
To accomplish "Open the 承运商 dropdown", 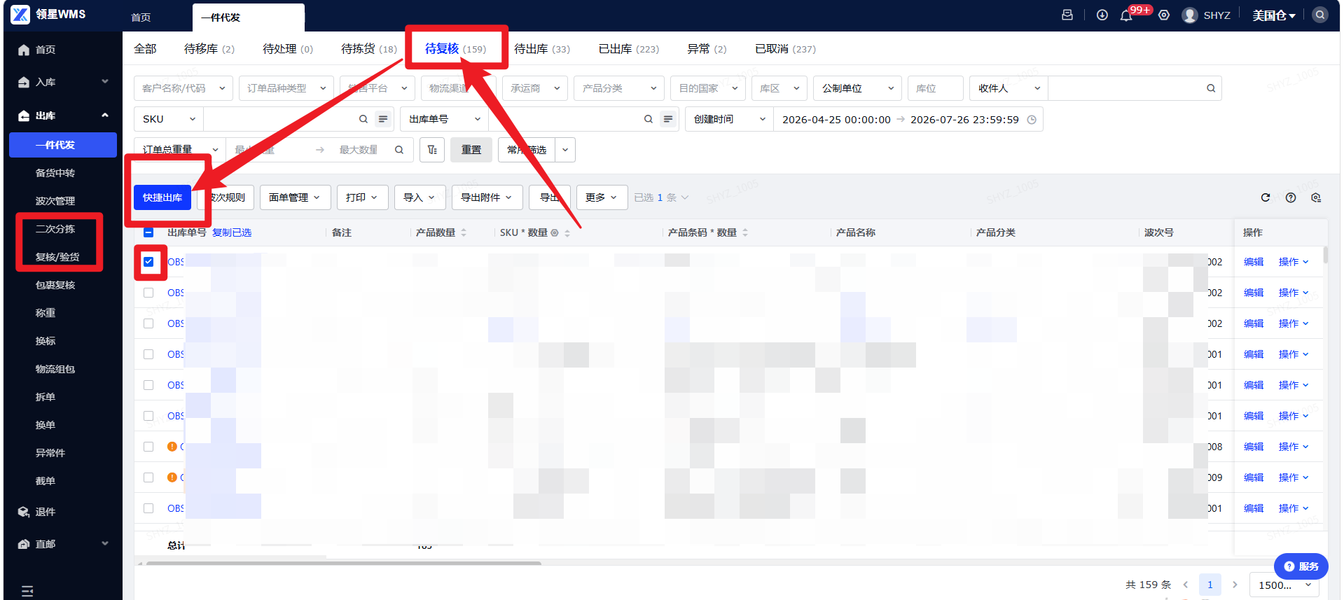I will click(535, 88).
